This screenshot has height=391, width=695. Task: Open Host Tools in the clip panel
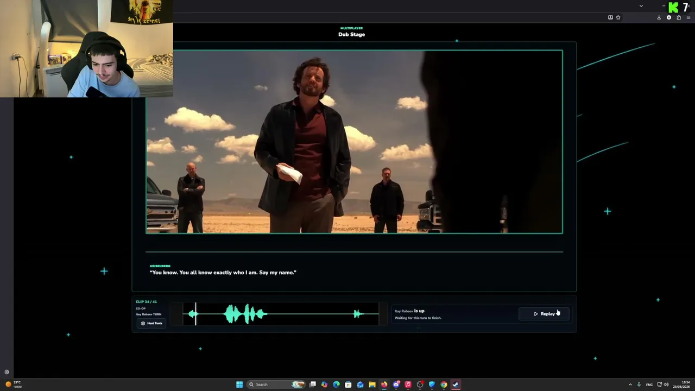[151, 323]
